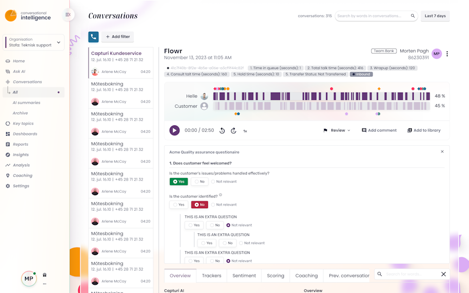Select Yes for issues handled effectively
Image resolution: width=469 pixels, height=293 pixels.
179,182
